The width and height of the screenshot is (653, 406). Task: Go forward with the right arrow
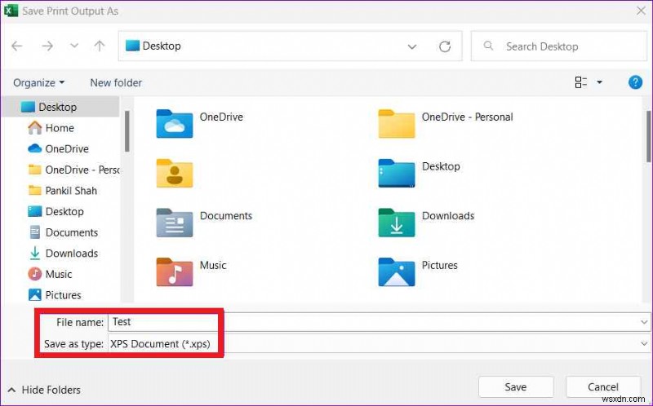[47, 46]
